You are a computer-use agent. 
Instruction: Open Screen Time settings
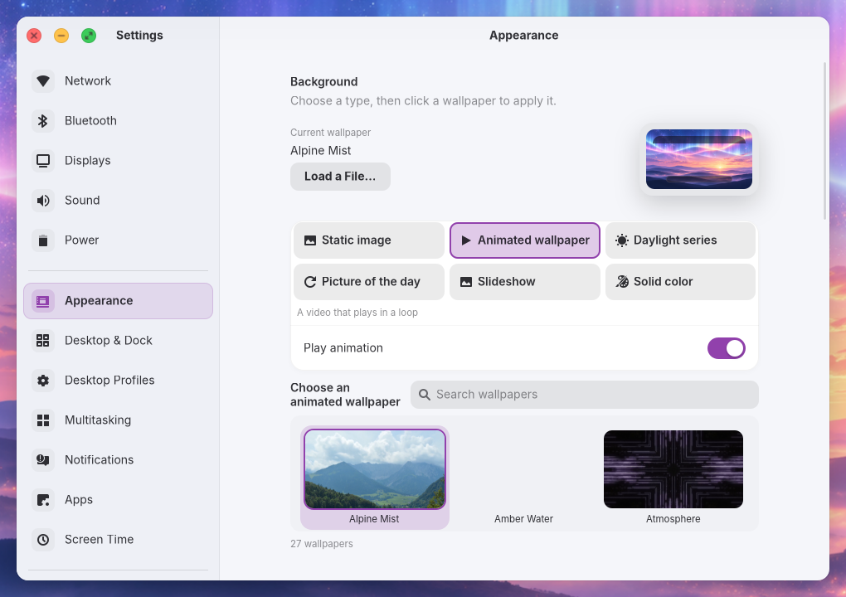[118, 539]
